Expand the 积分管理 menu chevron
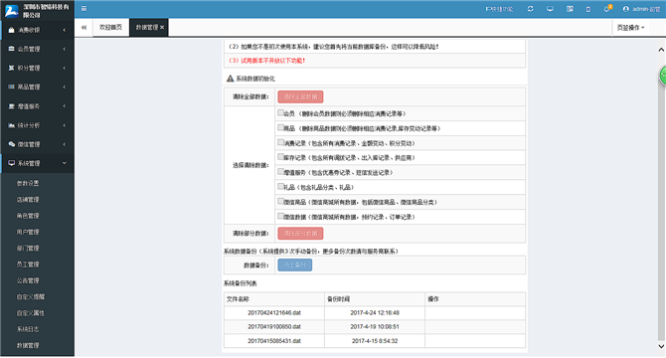Viewport: 666px width, 358px height. tap(65, 68)
